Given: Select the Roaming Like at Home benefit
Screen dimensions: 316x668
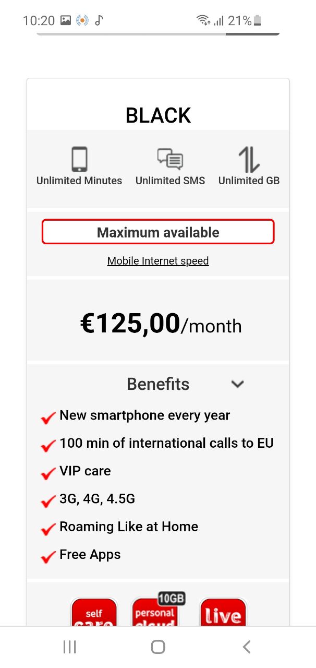Looking at the screenshot, I should (x=129, y=527).
